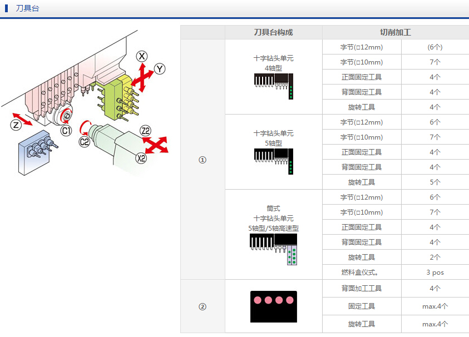
Task: Click the 筒式 5轴高速型 tool post icon
Action: 273,247
